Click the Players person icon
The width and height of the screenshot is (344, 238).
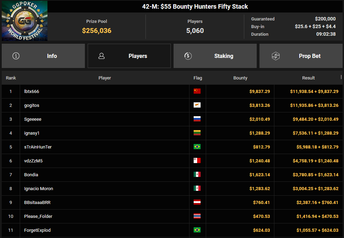[102, 56]
